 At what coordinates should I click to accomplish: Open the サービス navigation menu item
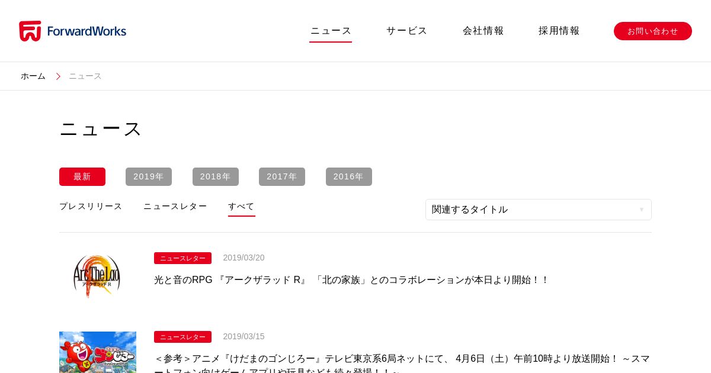pyautogui.click(x=406, y=31)
